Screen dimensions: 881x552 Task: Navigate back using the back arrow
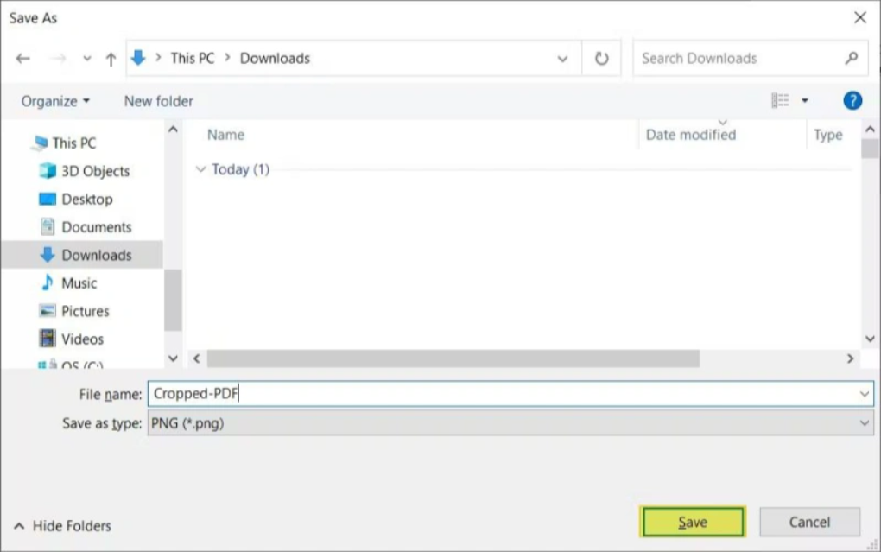tap(22, 58)
